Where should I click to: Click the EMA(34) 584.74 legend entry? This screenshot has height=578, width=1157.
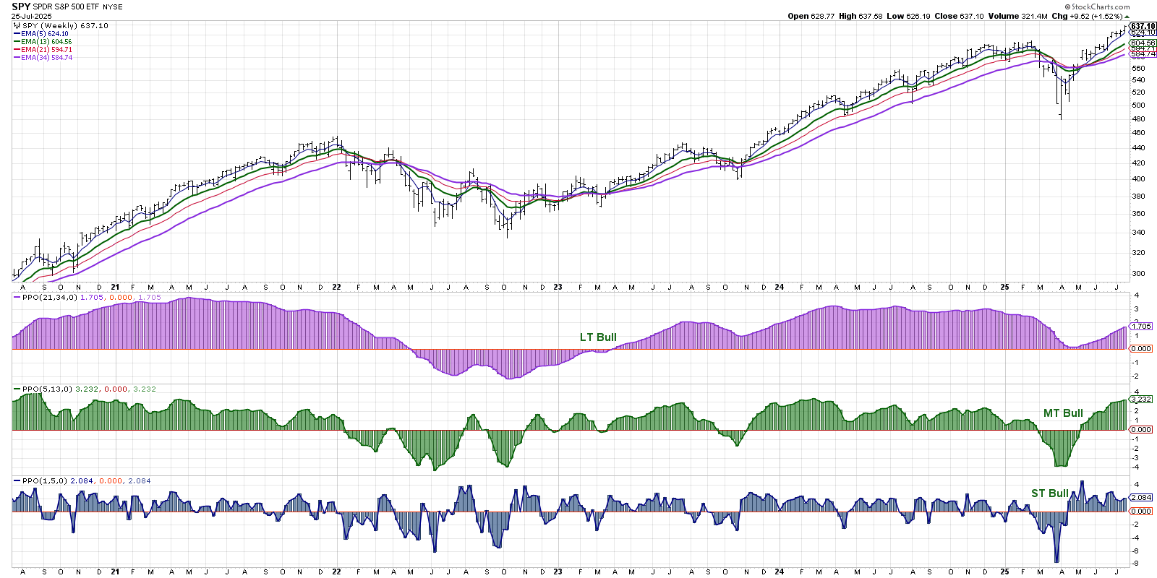(x=46, y=58)
